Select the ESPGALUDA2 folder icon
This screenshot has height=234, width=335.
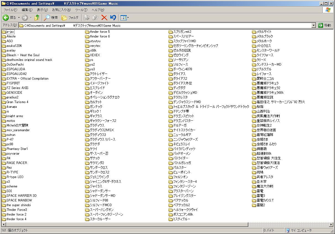[4, 74]
